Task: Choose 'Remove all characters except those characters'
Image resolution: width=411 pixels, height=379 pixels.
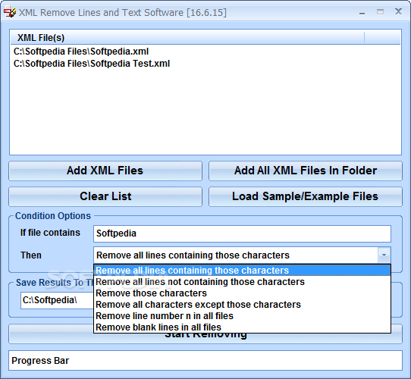Action: [242, 305]
